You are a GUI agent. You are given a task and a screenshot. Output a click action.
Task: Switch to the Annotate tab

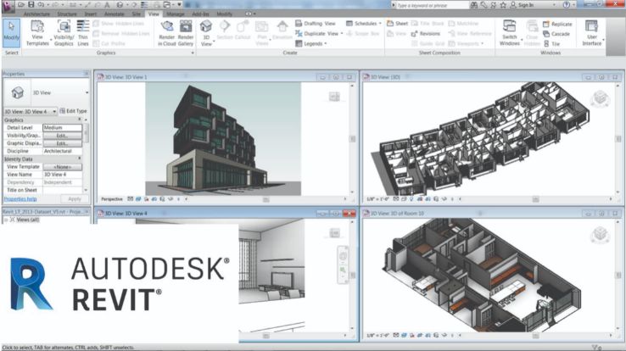coord(115,14)
